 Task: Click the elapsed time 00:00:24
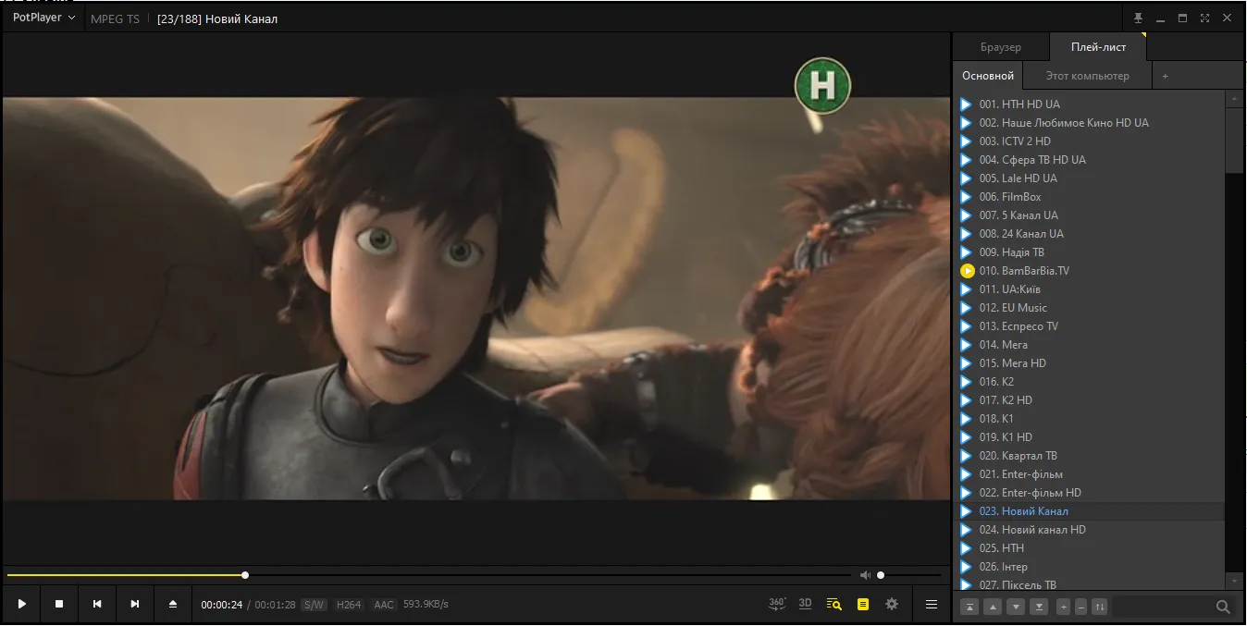point(222,605)
